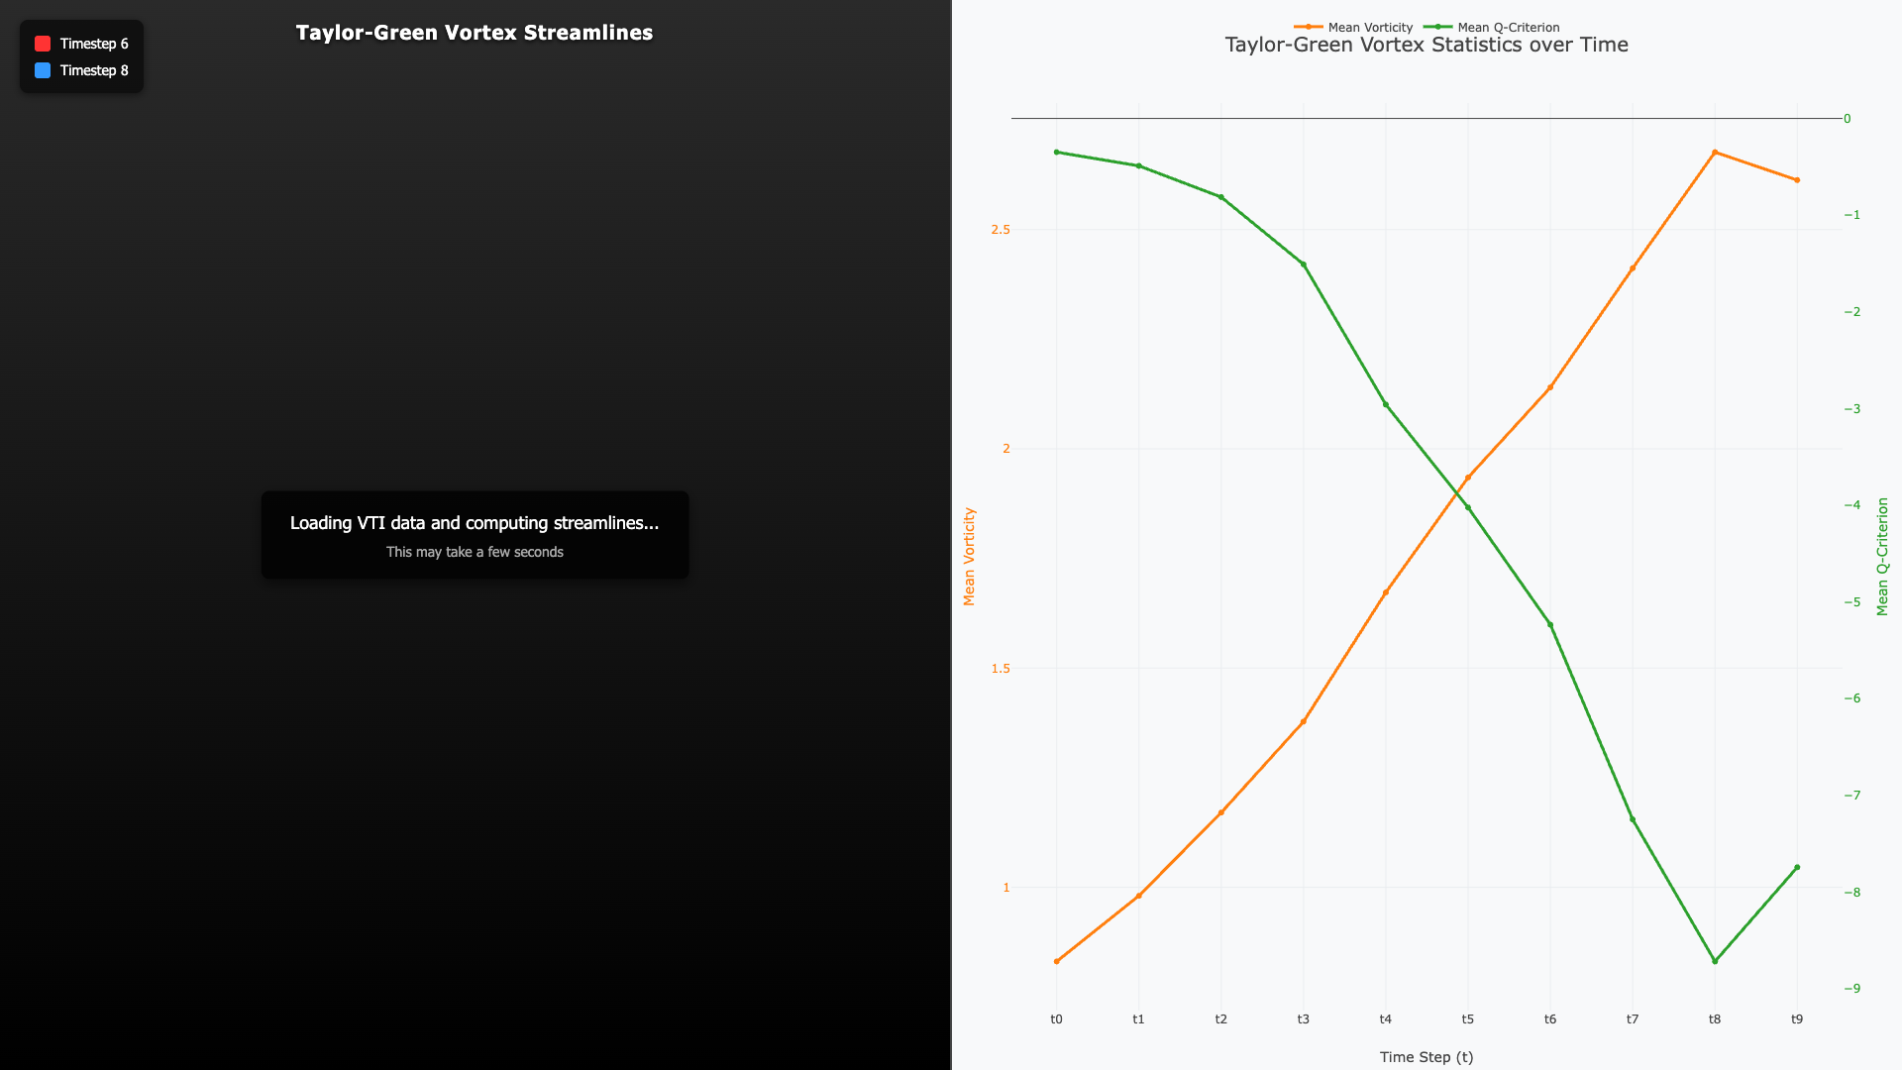The image size is (1902, 1070).
Task: Click the t5 x-axis tick label
Action: tap(1468, 1019)
